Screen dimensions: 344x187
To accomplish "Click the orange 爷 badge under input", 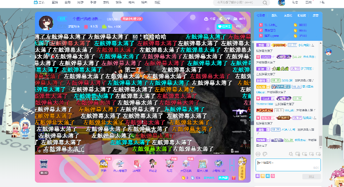I will pos(263,176).
